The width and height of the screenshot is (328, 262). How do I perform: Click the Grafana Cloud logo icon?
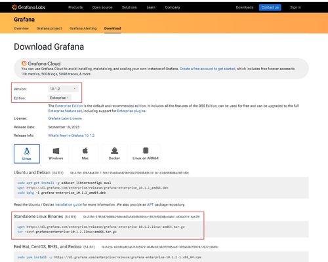pos(24,64)
